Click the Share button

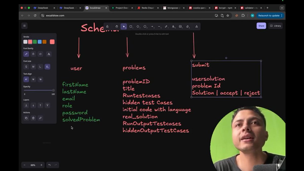pyautogui.click(x=261, y=26)
